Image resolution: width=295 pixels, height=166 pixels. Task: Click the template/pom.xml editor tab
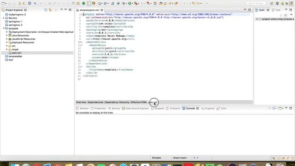tap(89, 10)
